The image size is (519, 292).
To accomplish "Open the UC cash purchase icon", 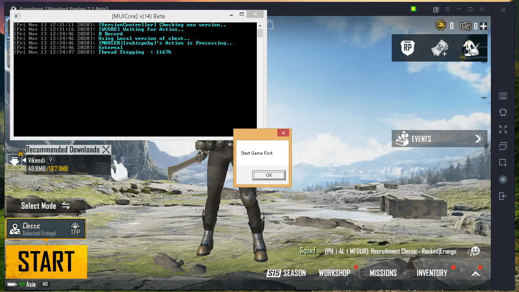I will click(440, 48).
